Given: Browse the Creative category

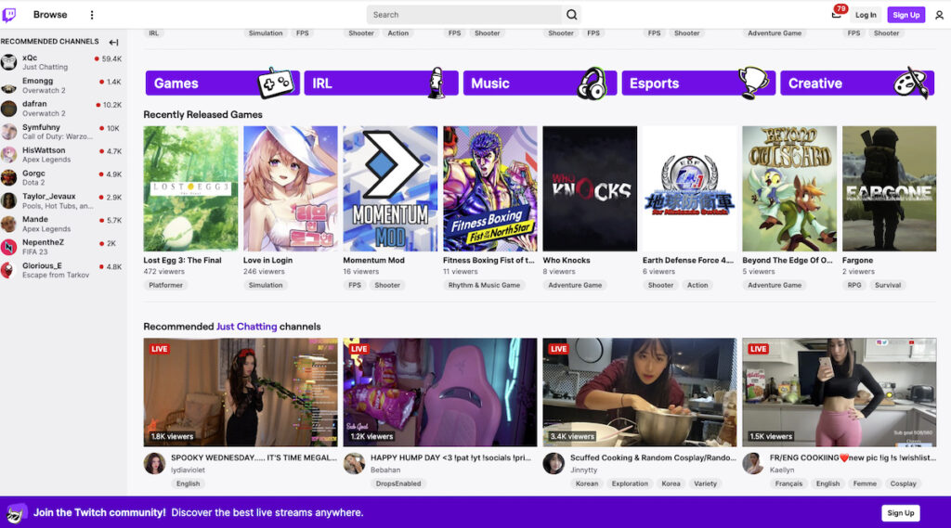Looking at the screenshot, I should coord(857,83).
